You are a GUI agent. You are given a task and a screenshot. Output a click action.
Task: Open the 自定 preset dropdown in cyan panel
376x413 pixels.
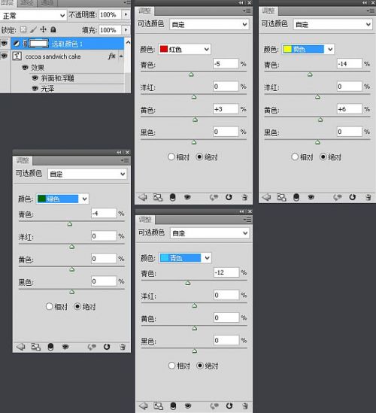(x=210, y=233)
